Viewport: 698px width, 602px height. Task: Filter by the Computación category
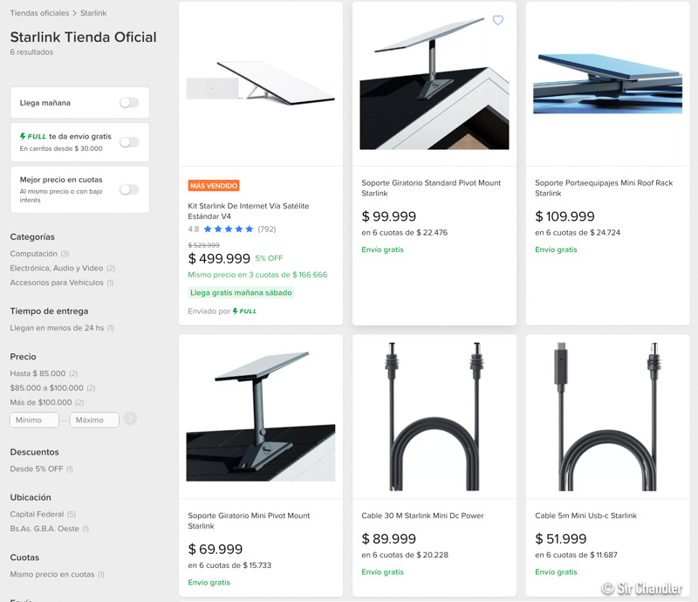[x=34, y=254]
